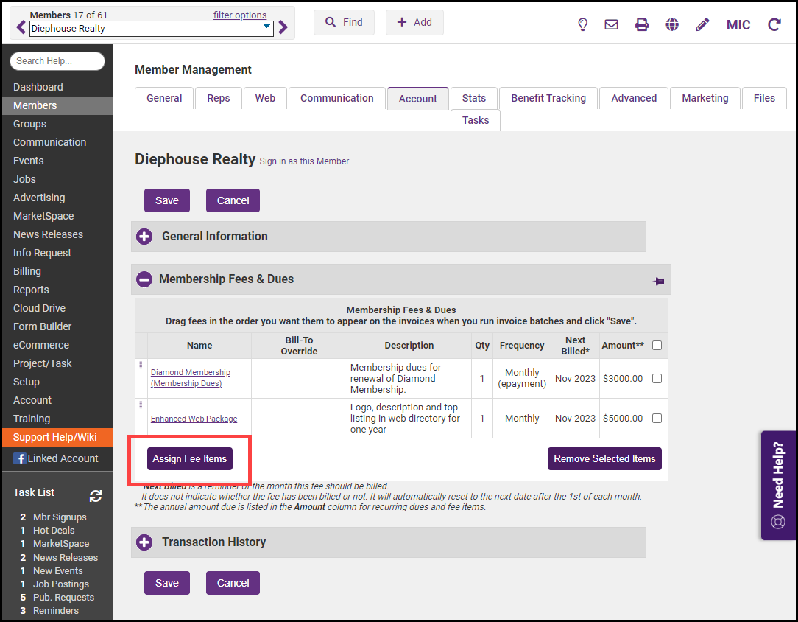Expand the Transaction History section

click(145, 542)
